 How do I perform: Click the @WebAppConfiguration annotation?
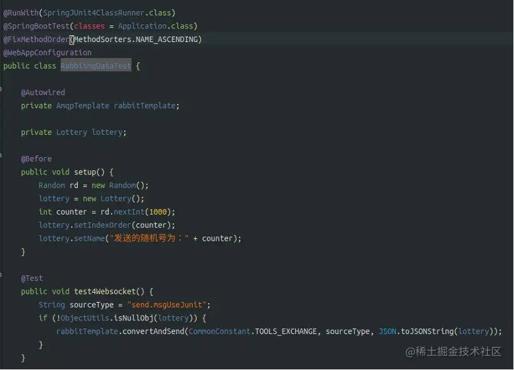[48, 53]
